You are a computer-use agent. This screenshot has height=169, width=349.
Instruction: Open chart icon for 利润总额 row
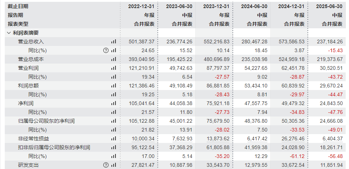113,86
